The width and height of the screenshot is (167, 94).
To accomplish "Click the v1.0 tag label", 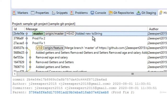I will point(39,48).
